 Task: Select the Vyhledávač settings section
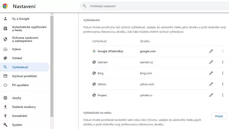tap(25, 67)
